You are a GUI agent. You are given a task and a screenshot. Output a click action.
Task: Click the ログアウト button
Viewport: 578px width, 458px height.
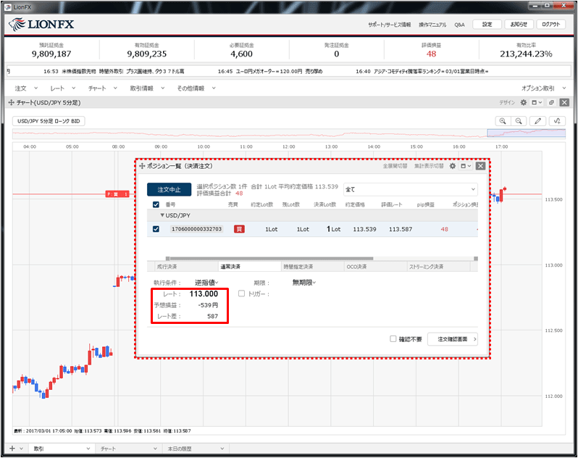[x=550, y=25]
